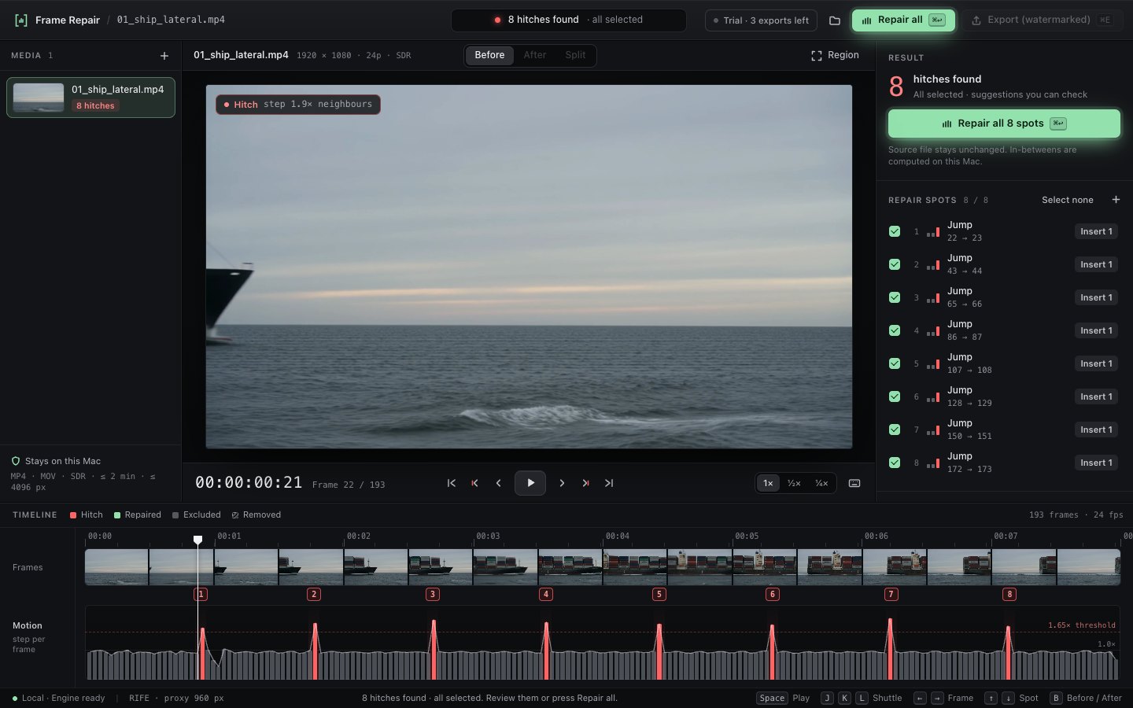This screenshot has width=1133, height=708.
Task: Click timeline hitch marker 4
Action: tap(546, 594)
